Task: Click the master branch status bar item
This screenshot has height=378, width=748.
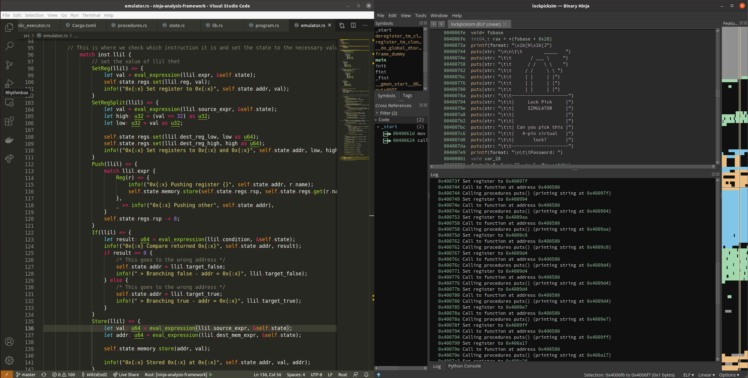Action: click(26, 374)
